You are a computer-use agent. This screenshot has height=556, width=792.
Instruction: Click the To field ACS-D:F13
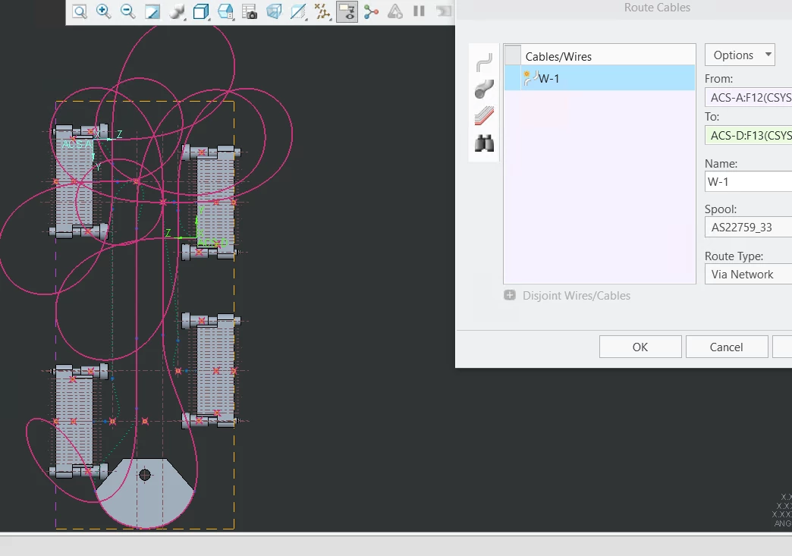(x=749, y=135)
